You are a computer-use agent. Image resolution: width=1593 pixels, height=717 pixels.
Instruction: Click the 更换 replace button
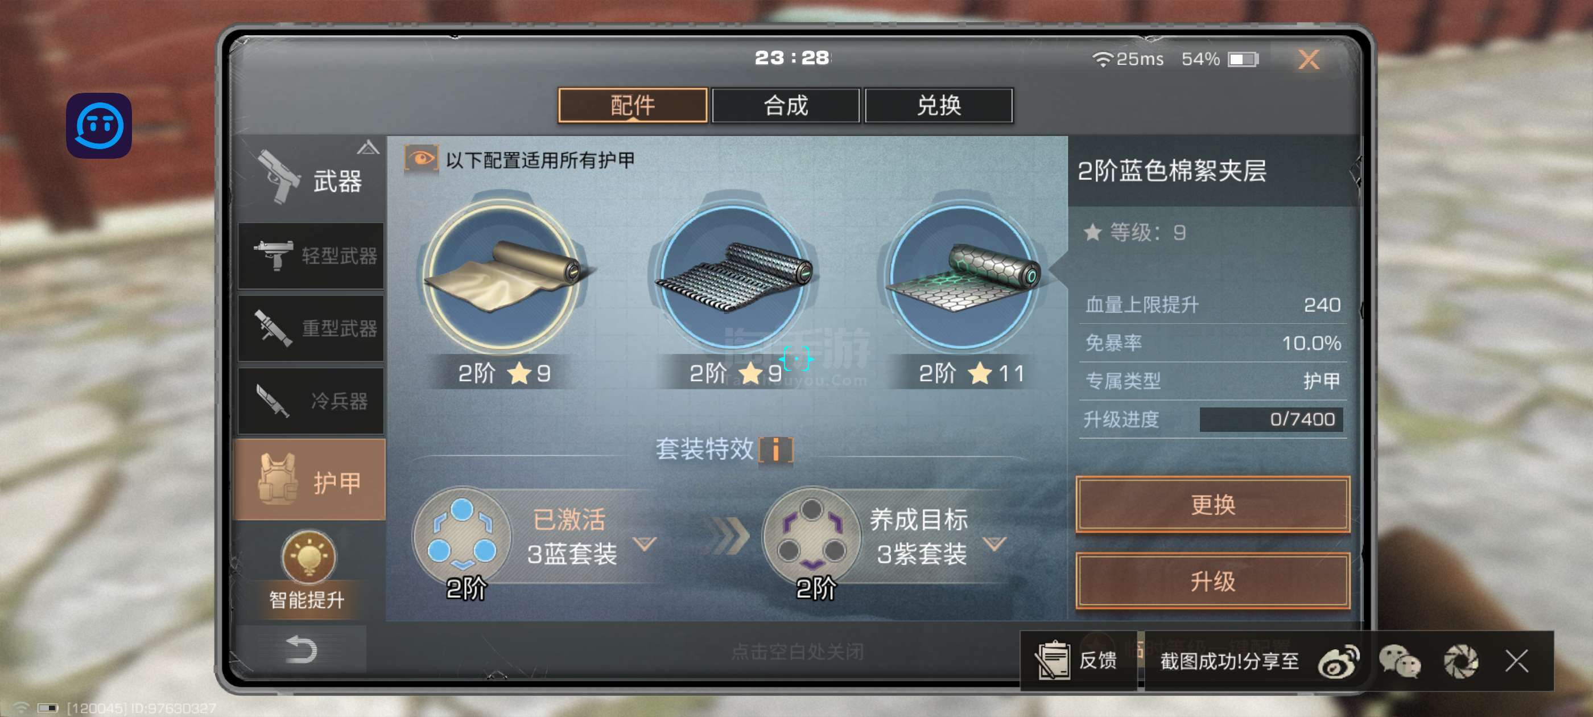(x=1212, y=504)
